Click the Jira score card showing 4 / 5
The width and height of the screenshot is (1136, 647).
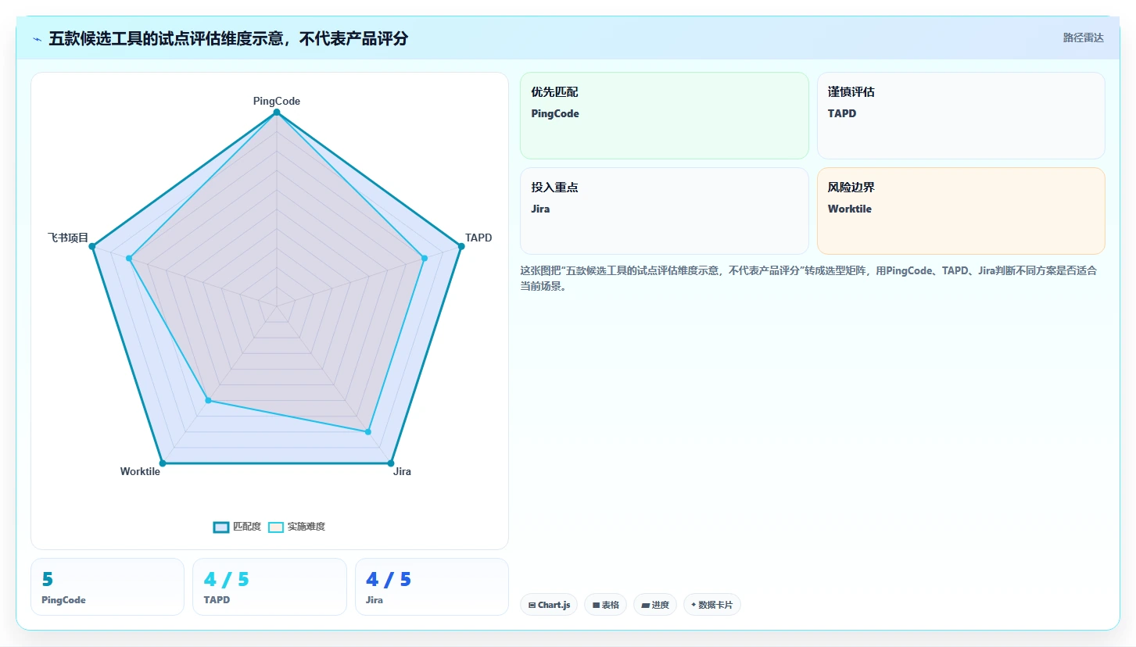(x=432, y=587)
